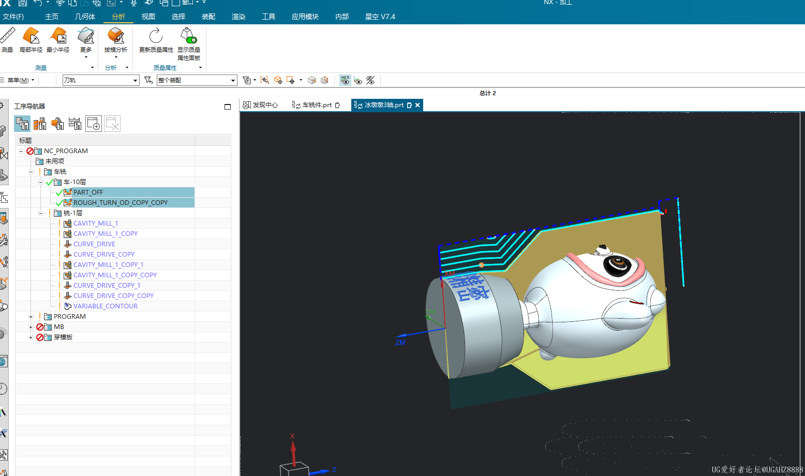The width and height of the screenshot is (805, 476).
Task: Toggle the tool path display eye icon
Action: point(358,80)
